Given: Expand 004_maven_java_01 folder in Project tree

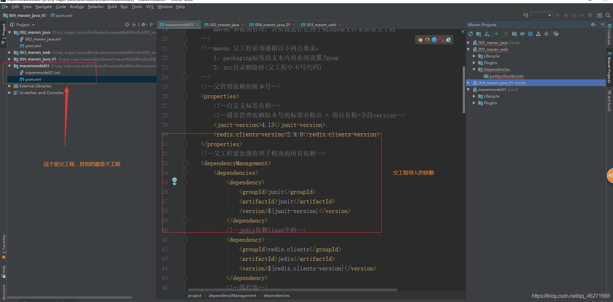Looking at the screenshot, I should click(x=10, y=59).
